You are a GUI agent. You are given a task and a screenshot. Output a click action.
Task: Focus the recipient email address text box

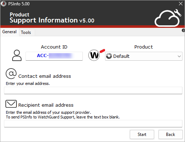click(93, 123)
